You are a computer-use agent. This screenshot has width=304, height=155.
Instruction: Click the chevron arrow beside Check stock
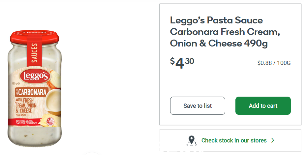tap(273, 140)
